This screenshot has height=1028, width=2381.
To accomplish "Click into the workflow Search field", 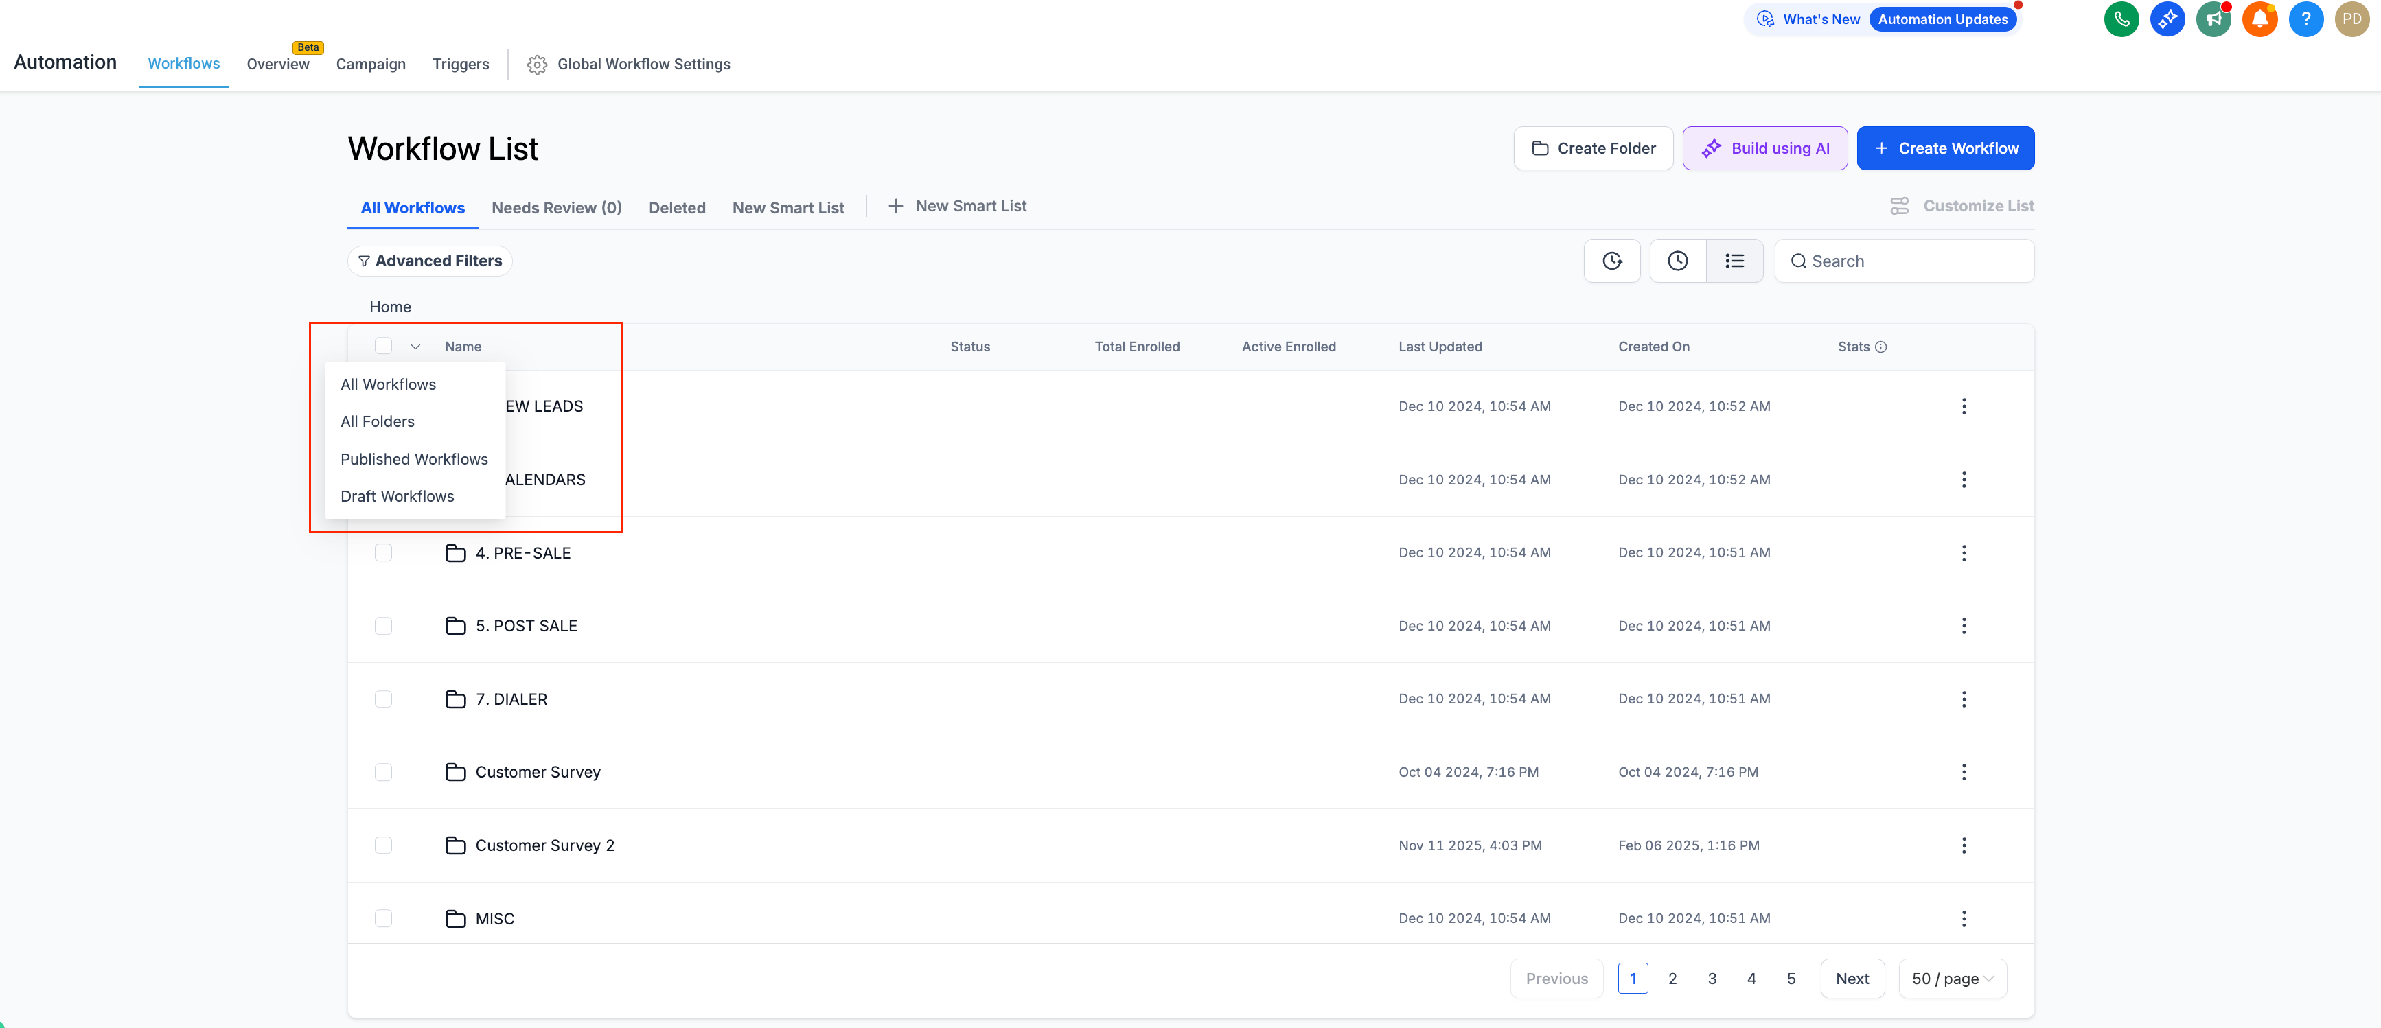I will point(1913,261).
